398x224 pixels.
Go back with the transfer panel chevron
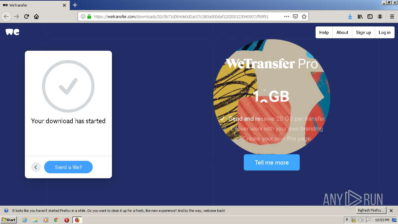pos(36,167)
